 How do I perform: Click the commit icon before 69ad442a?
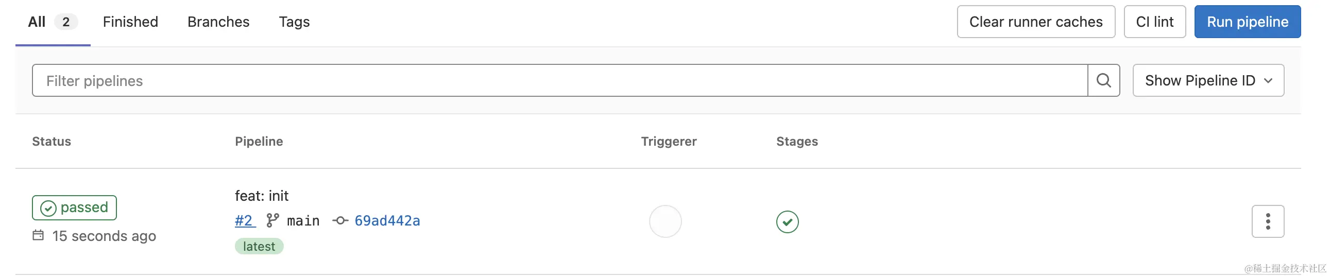pos(340,221)
